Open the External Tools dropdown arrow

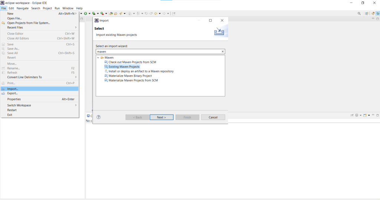pyautogui.click(x=106, y=14)
